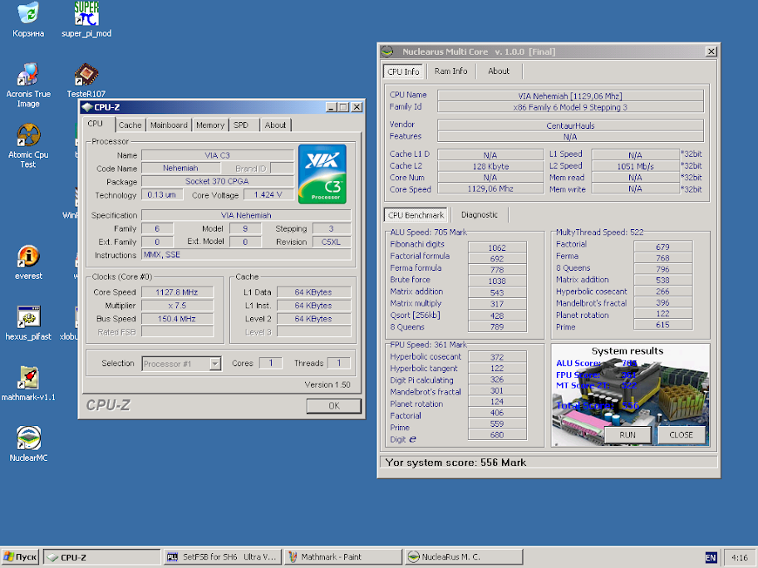This screenshot has width=758, height=568.
Task: Click the Vendor value CentaurHauls
Action: tap(570, 125)
